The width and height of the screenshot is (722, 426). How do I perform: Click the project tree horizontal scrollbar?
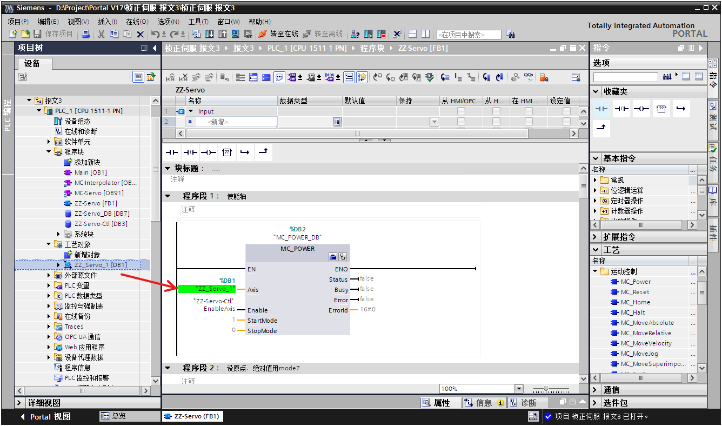coord(82,390)
